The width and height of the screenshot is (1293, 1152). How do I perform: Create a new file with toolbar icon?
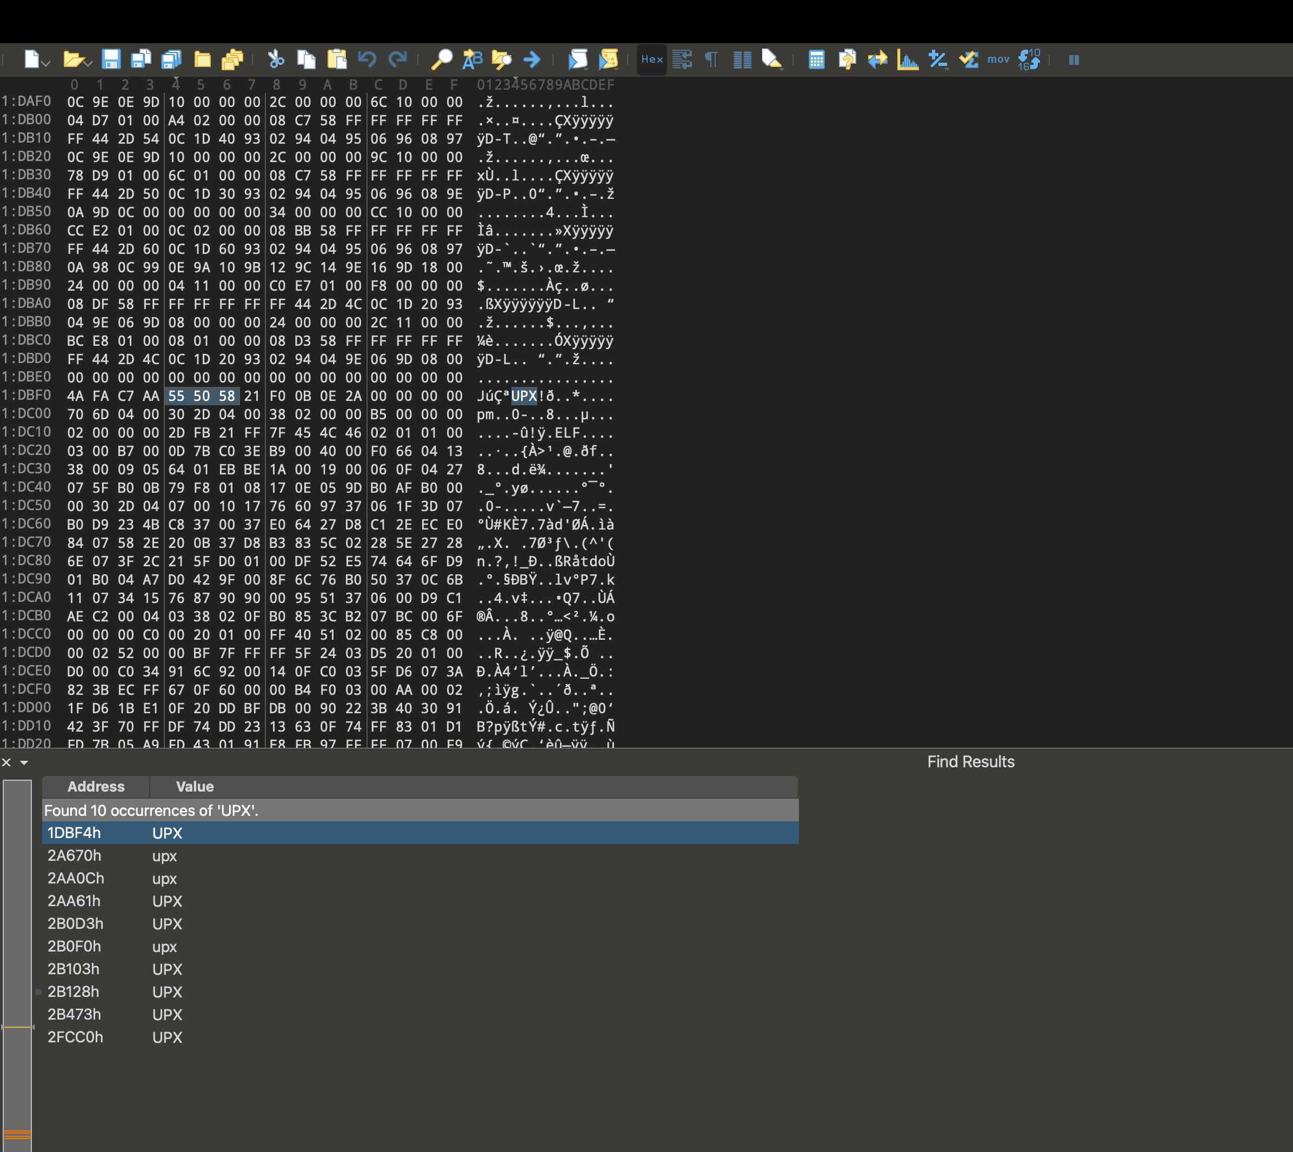32,59
